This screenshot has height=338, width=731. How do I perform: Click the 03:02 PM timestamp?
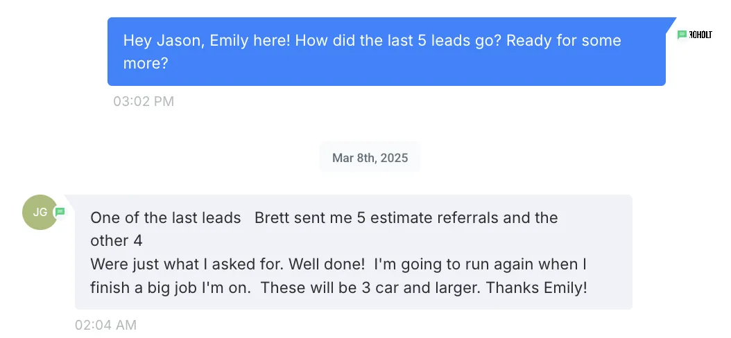pos(144,101)
